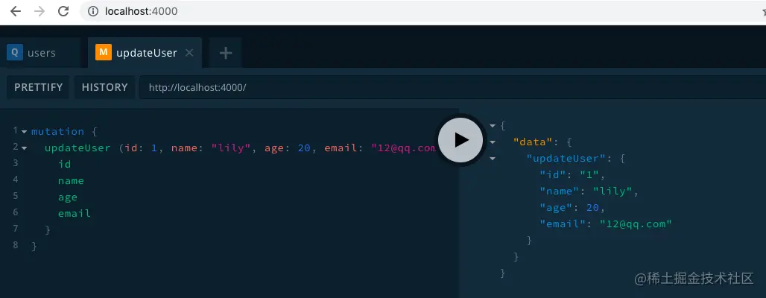Click the email field on line 6
Viewport: 766px width, 298px height.
[x=75, y=214]
